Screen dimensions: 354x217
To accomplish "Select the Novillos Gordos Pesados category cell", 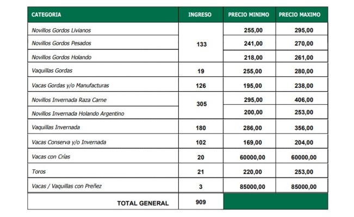I will (x=61, y=43).
